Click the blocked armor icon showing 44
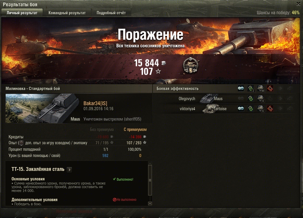 tap(261, 89)
